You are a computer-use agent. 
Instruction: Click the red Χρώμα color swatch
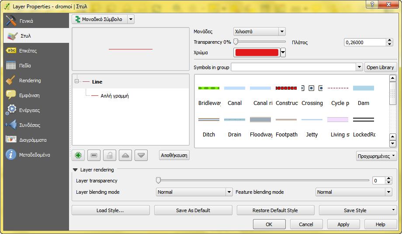[x=256, y=52]
